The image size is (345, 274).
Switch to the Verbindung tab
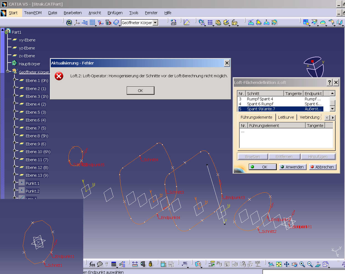[x=310, y=117]
